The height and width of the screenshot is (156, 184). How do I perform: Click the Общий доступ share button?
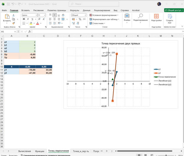(174, 10)
